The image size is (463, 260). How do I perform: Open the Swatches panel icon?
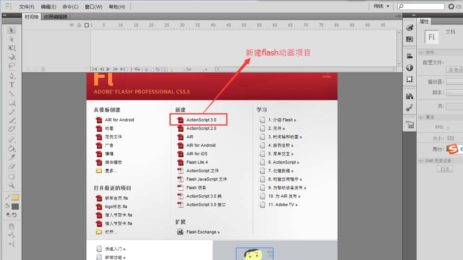tap(410, 39)
